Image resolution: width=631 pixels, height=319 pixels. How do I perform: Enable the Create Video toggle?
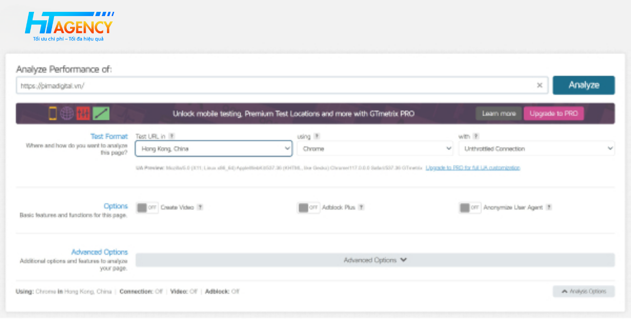(147, 208)
